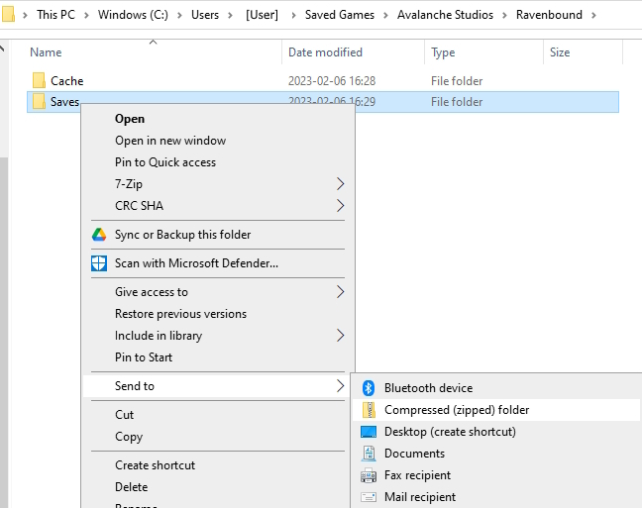Expand the CRC SHA submenu arrow
Viewport: 642px width, 508px height.
pyautogui.click(x=340, y=206)
